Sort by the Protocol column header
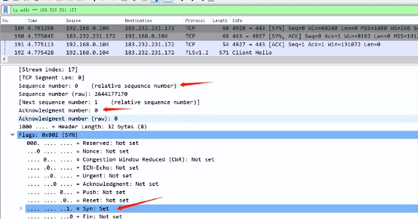The height and width of the screenshot is (219, 418). tap(195, 20)
